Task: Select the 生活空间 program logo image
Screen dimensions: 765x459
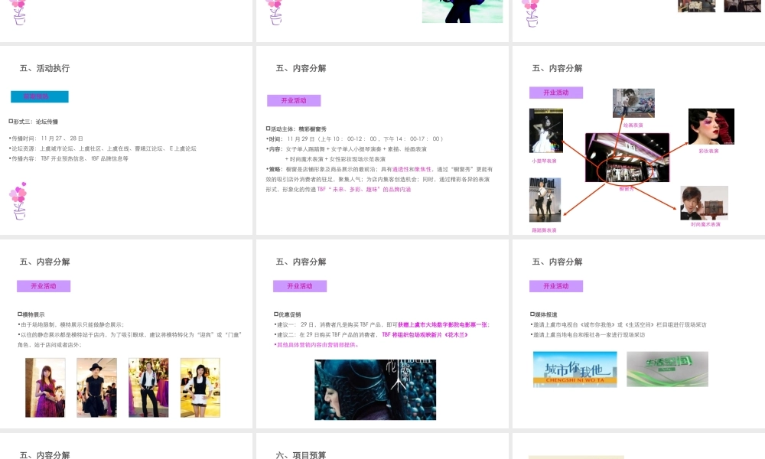Action: (x=667, y=369)
